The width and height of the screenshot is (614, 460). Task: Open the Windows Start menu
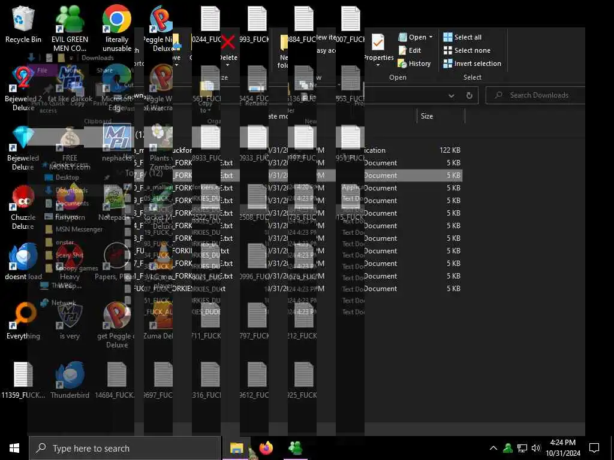14,448
